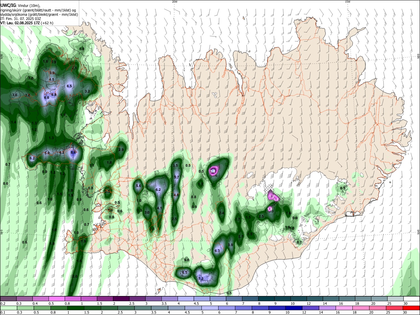Click the "UWC/IG" title text in the header

(x=8, y=5)
